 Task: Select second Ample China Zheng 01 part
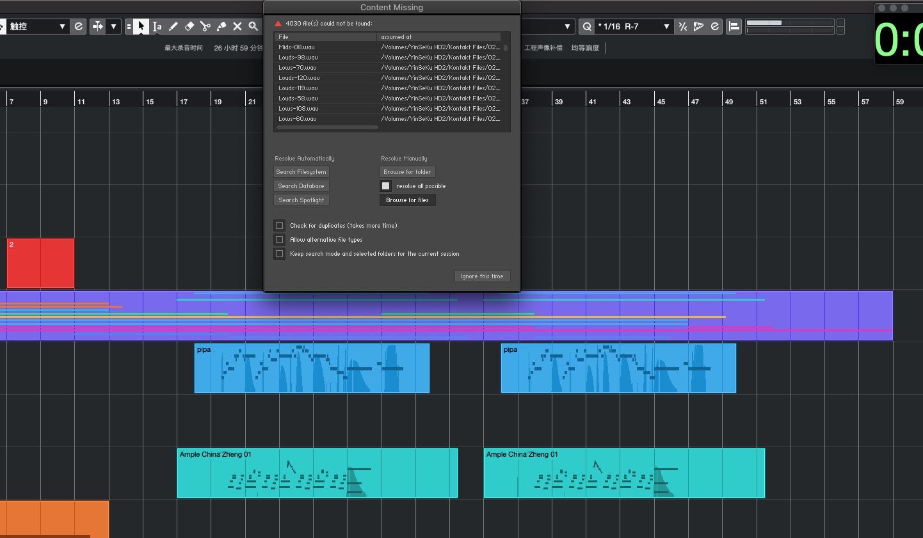624,473
